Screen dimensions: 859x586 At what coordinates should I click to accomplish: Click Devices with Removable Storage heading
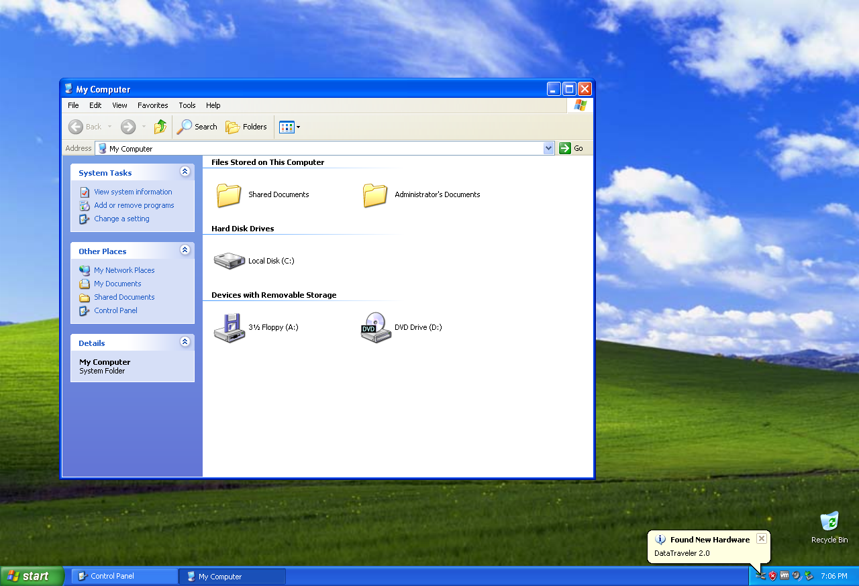click(274, 295)
